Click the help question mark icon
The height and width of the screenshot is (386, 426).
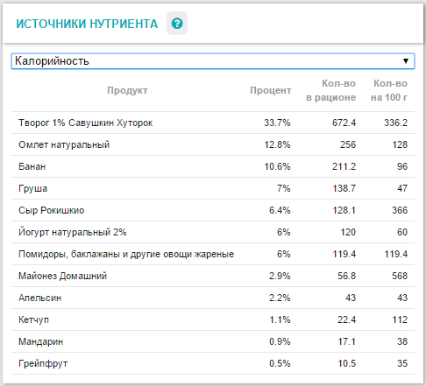tap(177, 24)
